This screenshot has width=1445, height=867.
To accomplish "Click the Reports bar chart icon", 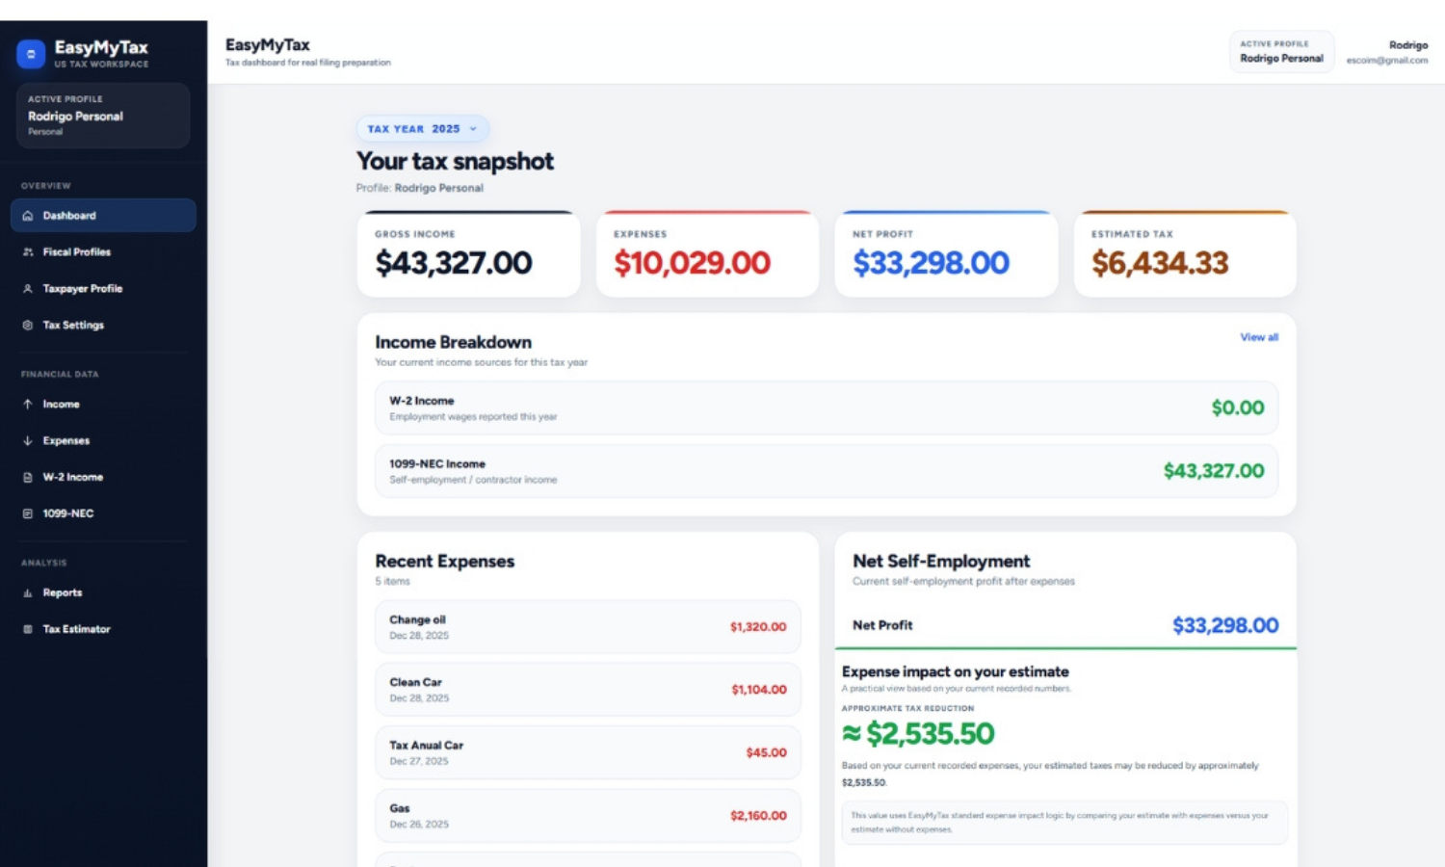I will 28,593.
